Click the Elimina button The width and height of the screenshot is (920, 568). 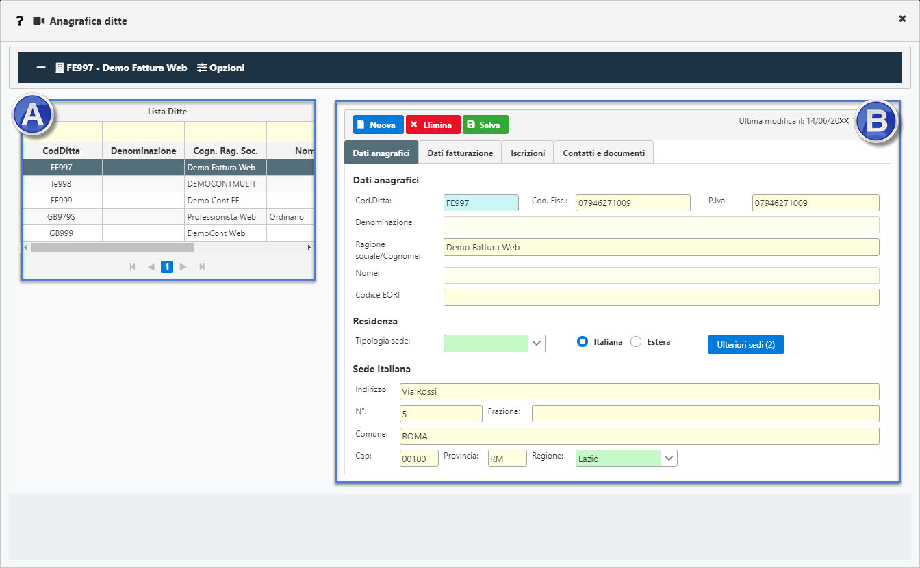coord(433,125)
